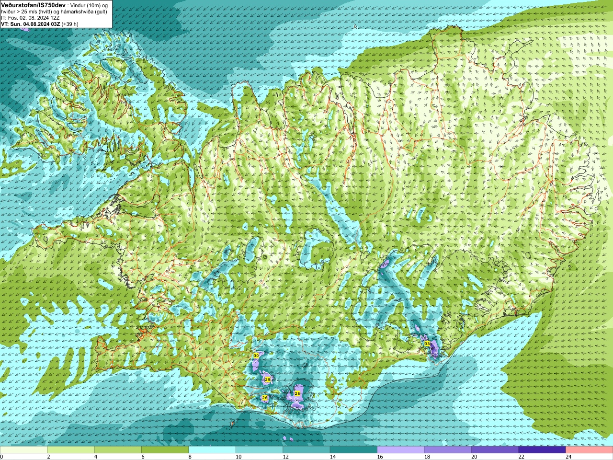The width and height of the screenshot is (613, 460).
Task: Select the teal 12–14 m/s legend swatch
Action: [306, 450]
